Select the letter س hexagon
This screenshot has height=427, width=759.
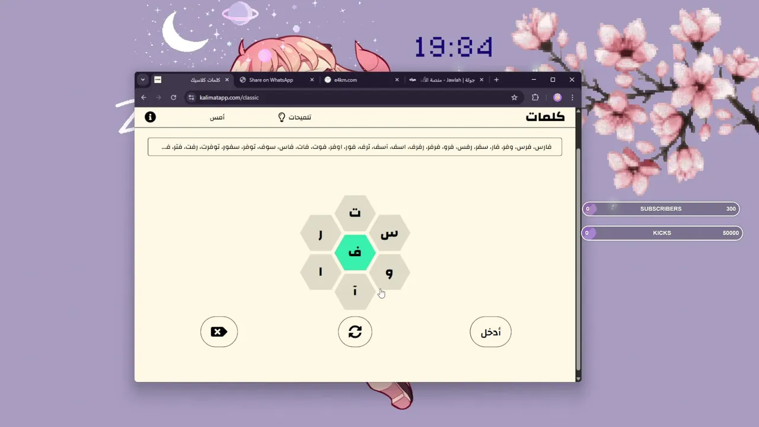pos(389,233)
